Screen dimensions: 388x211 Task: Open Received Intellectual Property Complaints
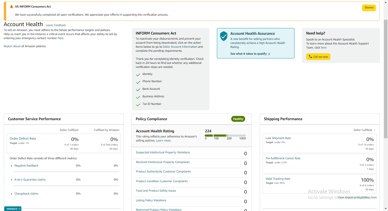click(163, 162)
